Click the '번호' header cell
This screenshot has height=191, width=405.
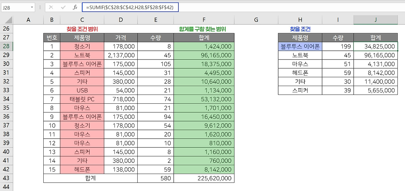(x=52, y=38)
